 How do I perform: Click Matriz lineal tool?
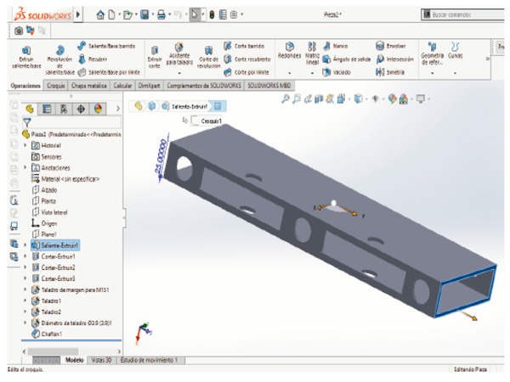point(312,53)
